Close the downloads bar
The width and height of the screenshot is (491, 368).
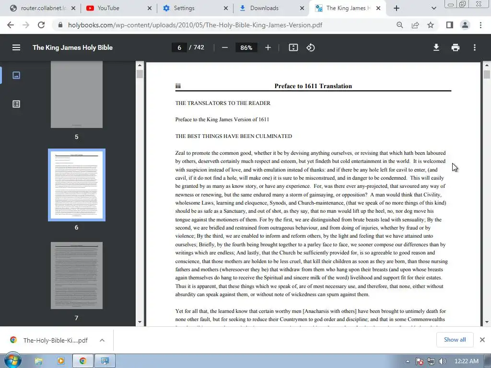(482, 340)
